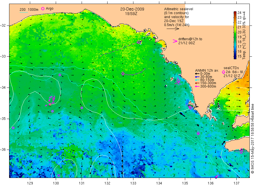Select Argo float marker near 129.9E 34.75S

(x=52, y=111)
